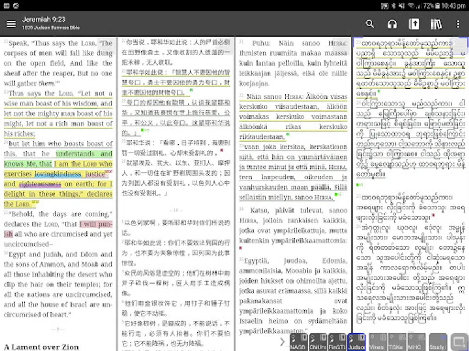469x351 pixels.
Task: Tap the red bookmark marker in Chinese pane
Action: coord(222,150)
